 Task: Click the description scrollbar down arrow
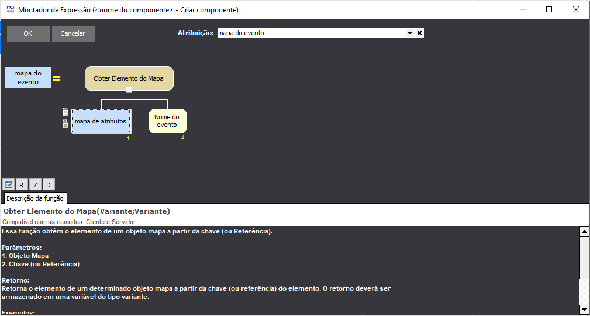coord(584,309)
